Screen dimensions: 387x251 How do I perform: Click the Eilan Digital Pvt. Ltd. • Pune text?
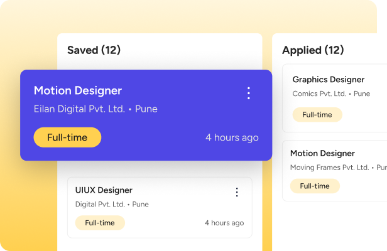pyautogui.click(x=95, y=109)
